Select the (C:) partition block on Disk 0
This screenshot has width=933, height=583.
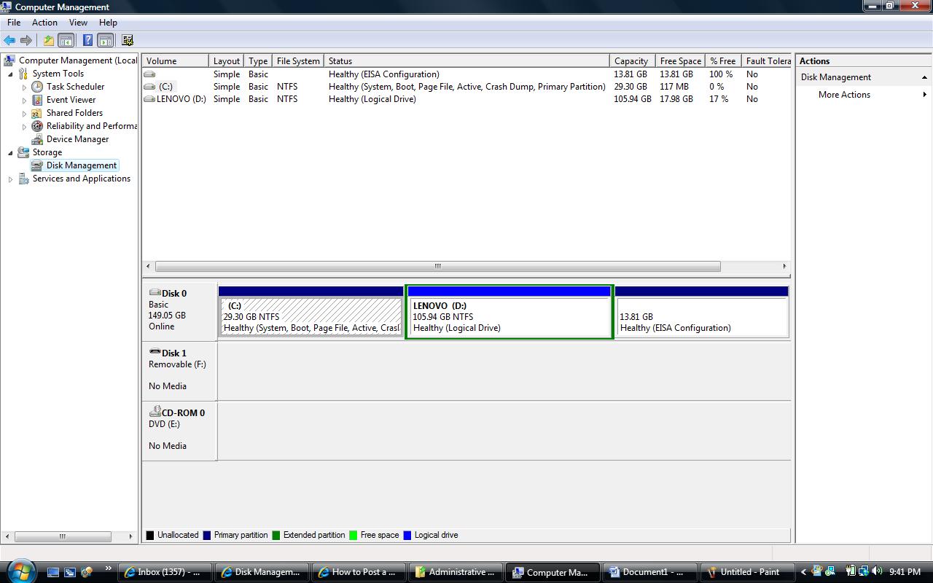pos(311,317)
